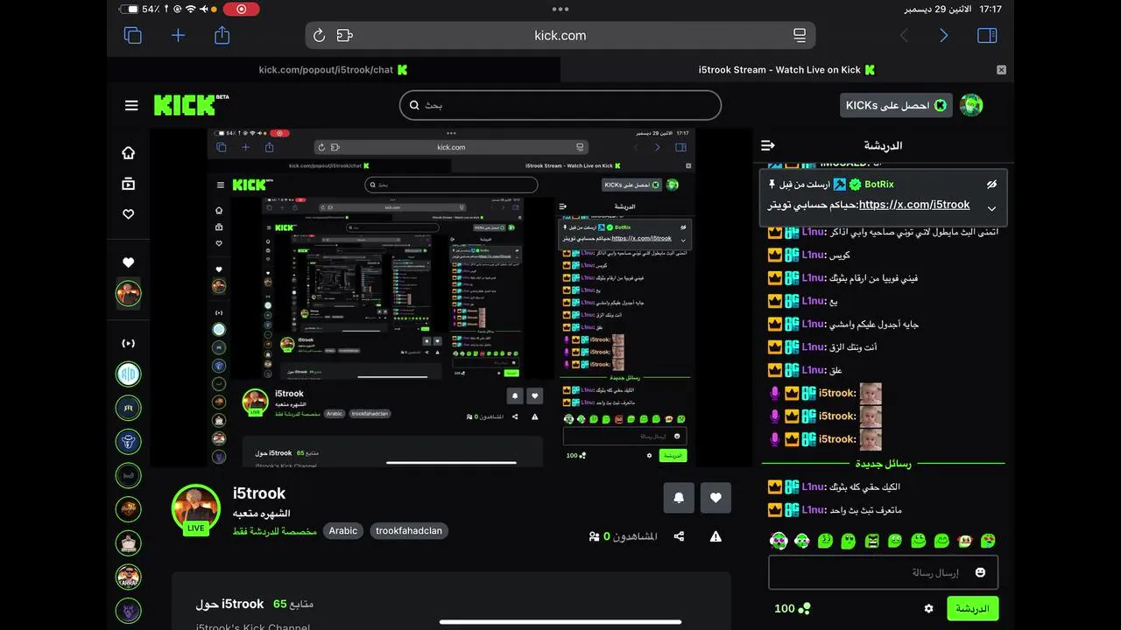Viewport: 1121px width, 630px height.
Task: Open https://x.com/i5trook pinned link
Action: tap(914, 205)
